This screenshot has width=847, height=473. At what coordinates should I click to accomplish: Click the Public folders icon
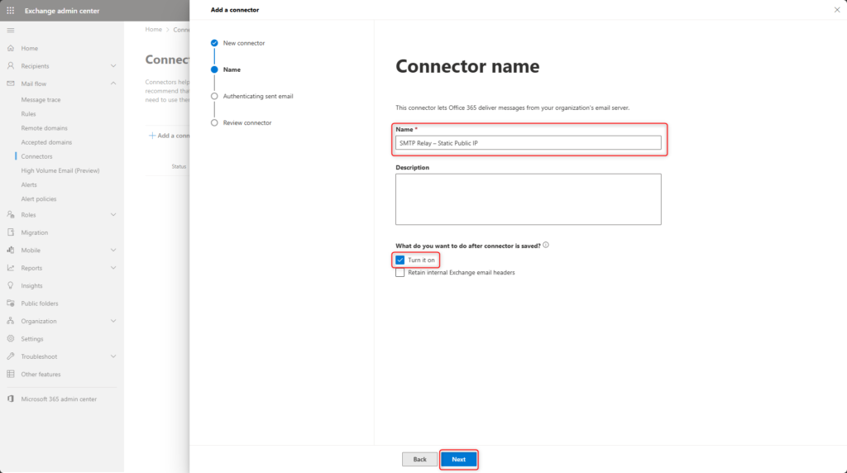point(10,303)
